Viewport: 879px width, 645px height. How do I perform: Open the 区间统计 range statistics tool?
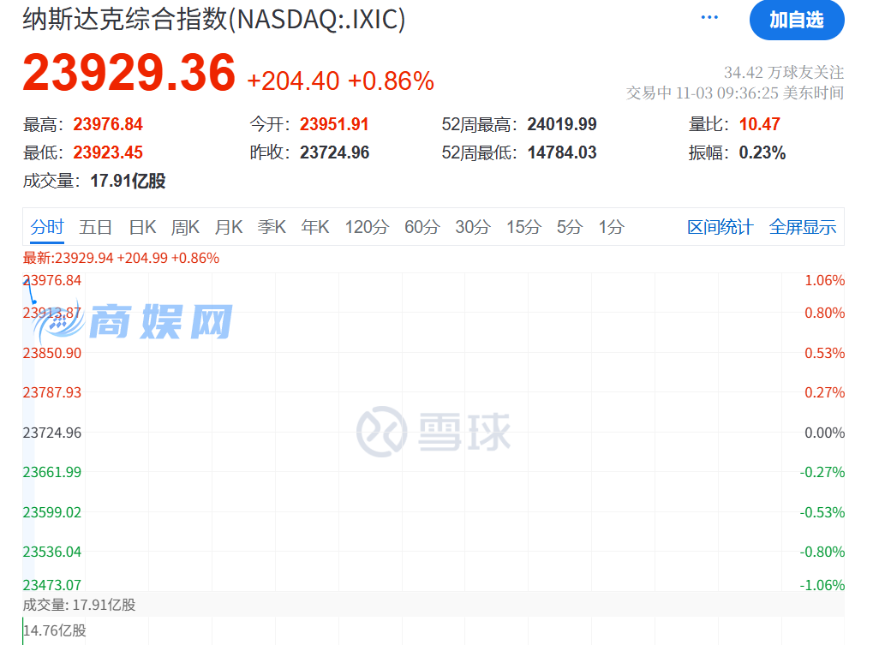click(721, 228)
